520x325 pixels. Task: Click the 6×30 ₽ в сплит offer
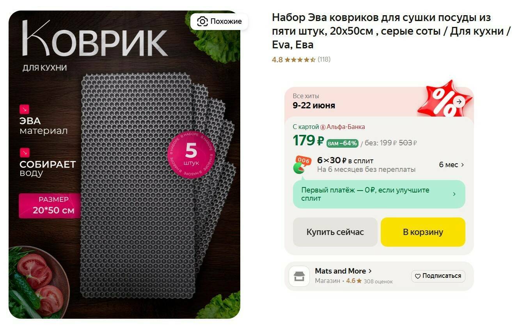(345, 161)
